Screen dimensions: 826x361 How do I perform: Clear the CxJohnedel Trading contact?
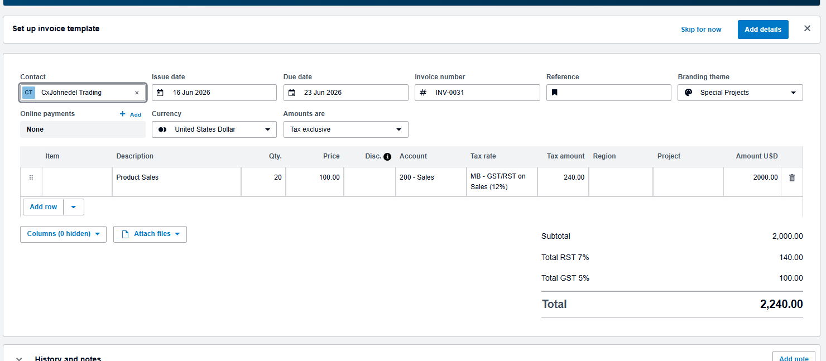pos(137,93)
